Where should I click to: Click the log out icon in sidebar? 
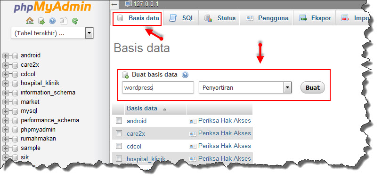click(x=41, y=22)
